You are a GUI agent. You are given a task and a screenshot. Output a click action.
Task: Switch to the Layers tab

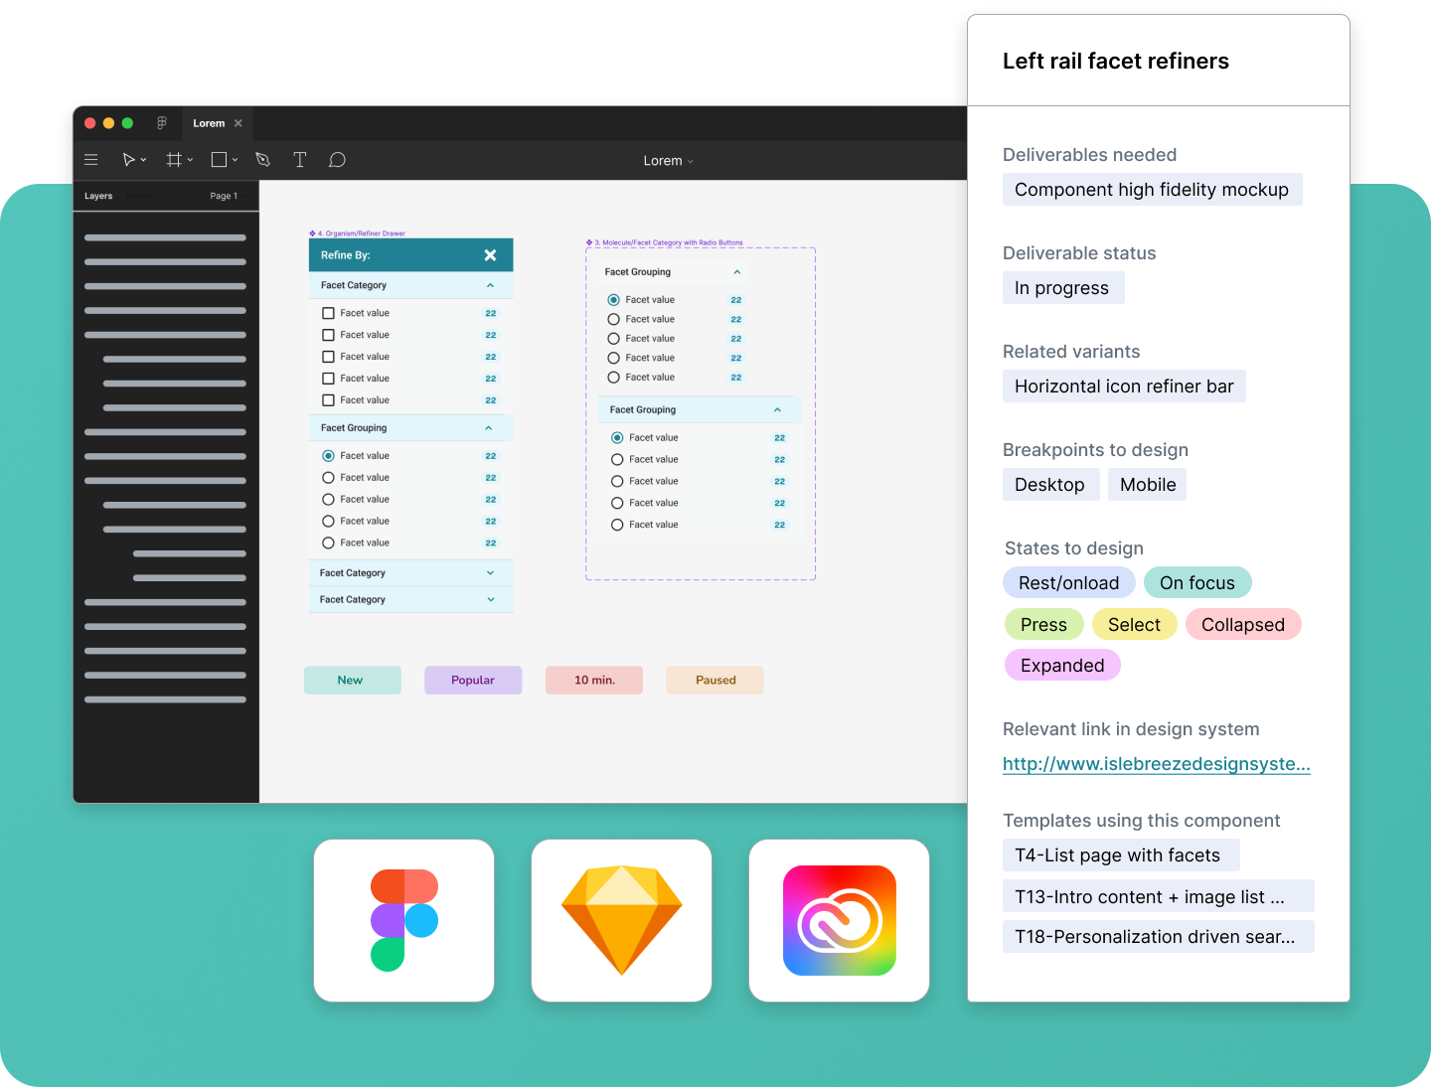[98, 196]
